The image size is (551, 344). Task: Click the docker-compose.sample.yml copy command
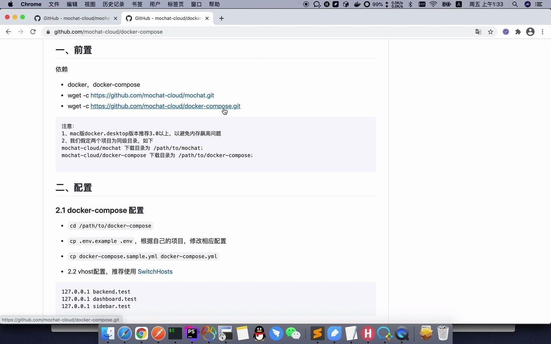[143, 256]
